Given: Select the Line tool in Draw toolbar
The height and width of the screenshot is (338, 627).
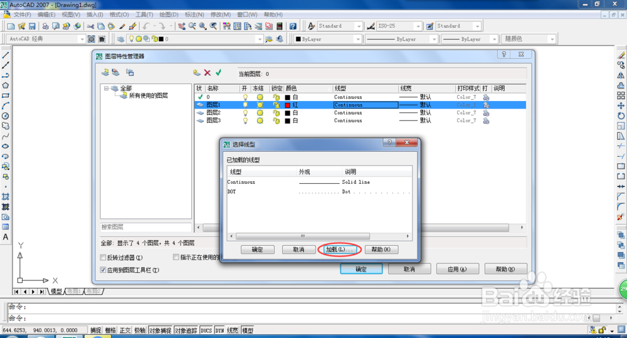Looking at the screenshot, I should pos(6,55).
